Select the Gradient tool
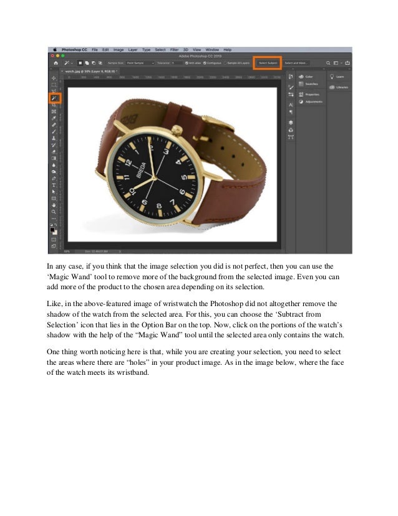This screenshot has height=516, width=398. (x=54, y=158)
